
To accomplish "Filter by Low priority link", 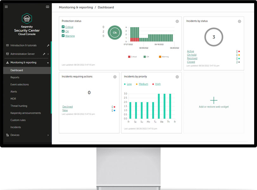I will [129, 84].
